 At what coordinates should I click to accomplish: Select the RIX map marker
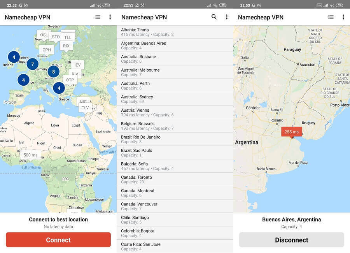(x=66, y=46)
